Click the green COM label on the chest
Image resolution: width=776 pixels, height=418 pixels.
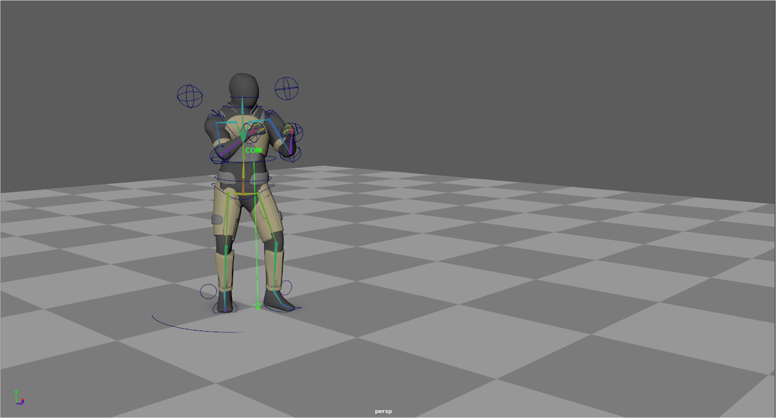click(253, 150)
